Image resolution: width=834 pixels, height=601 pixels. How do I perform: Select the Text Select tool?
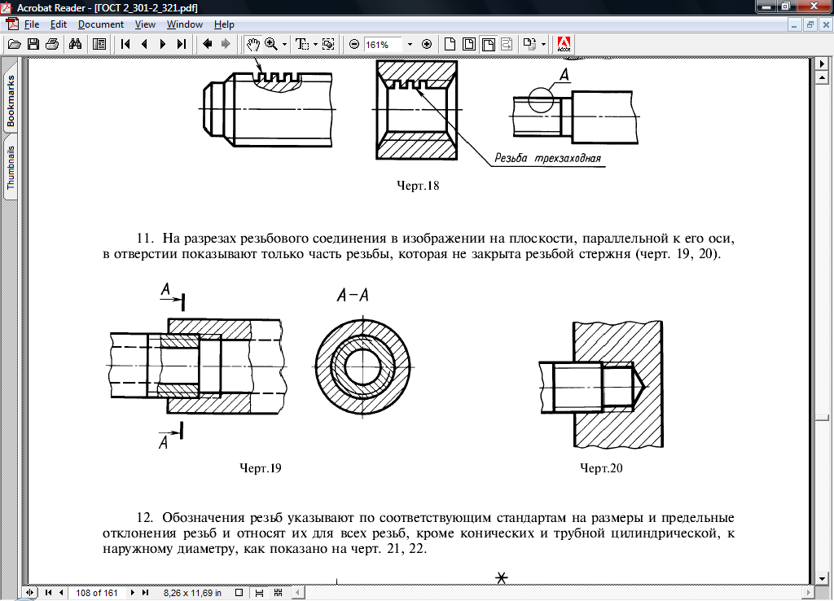coord(302,44)
